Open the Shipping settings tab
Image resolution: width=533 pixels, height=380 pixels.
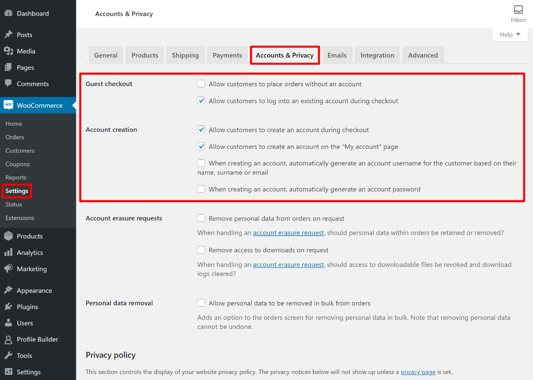pyautogui.click(x=185, y=55)
